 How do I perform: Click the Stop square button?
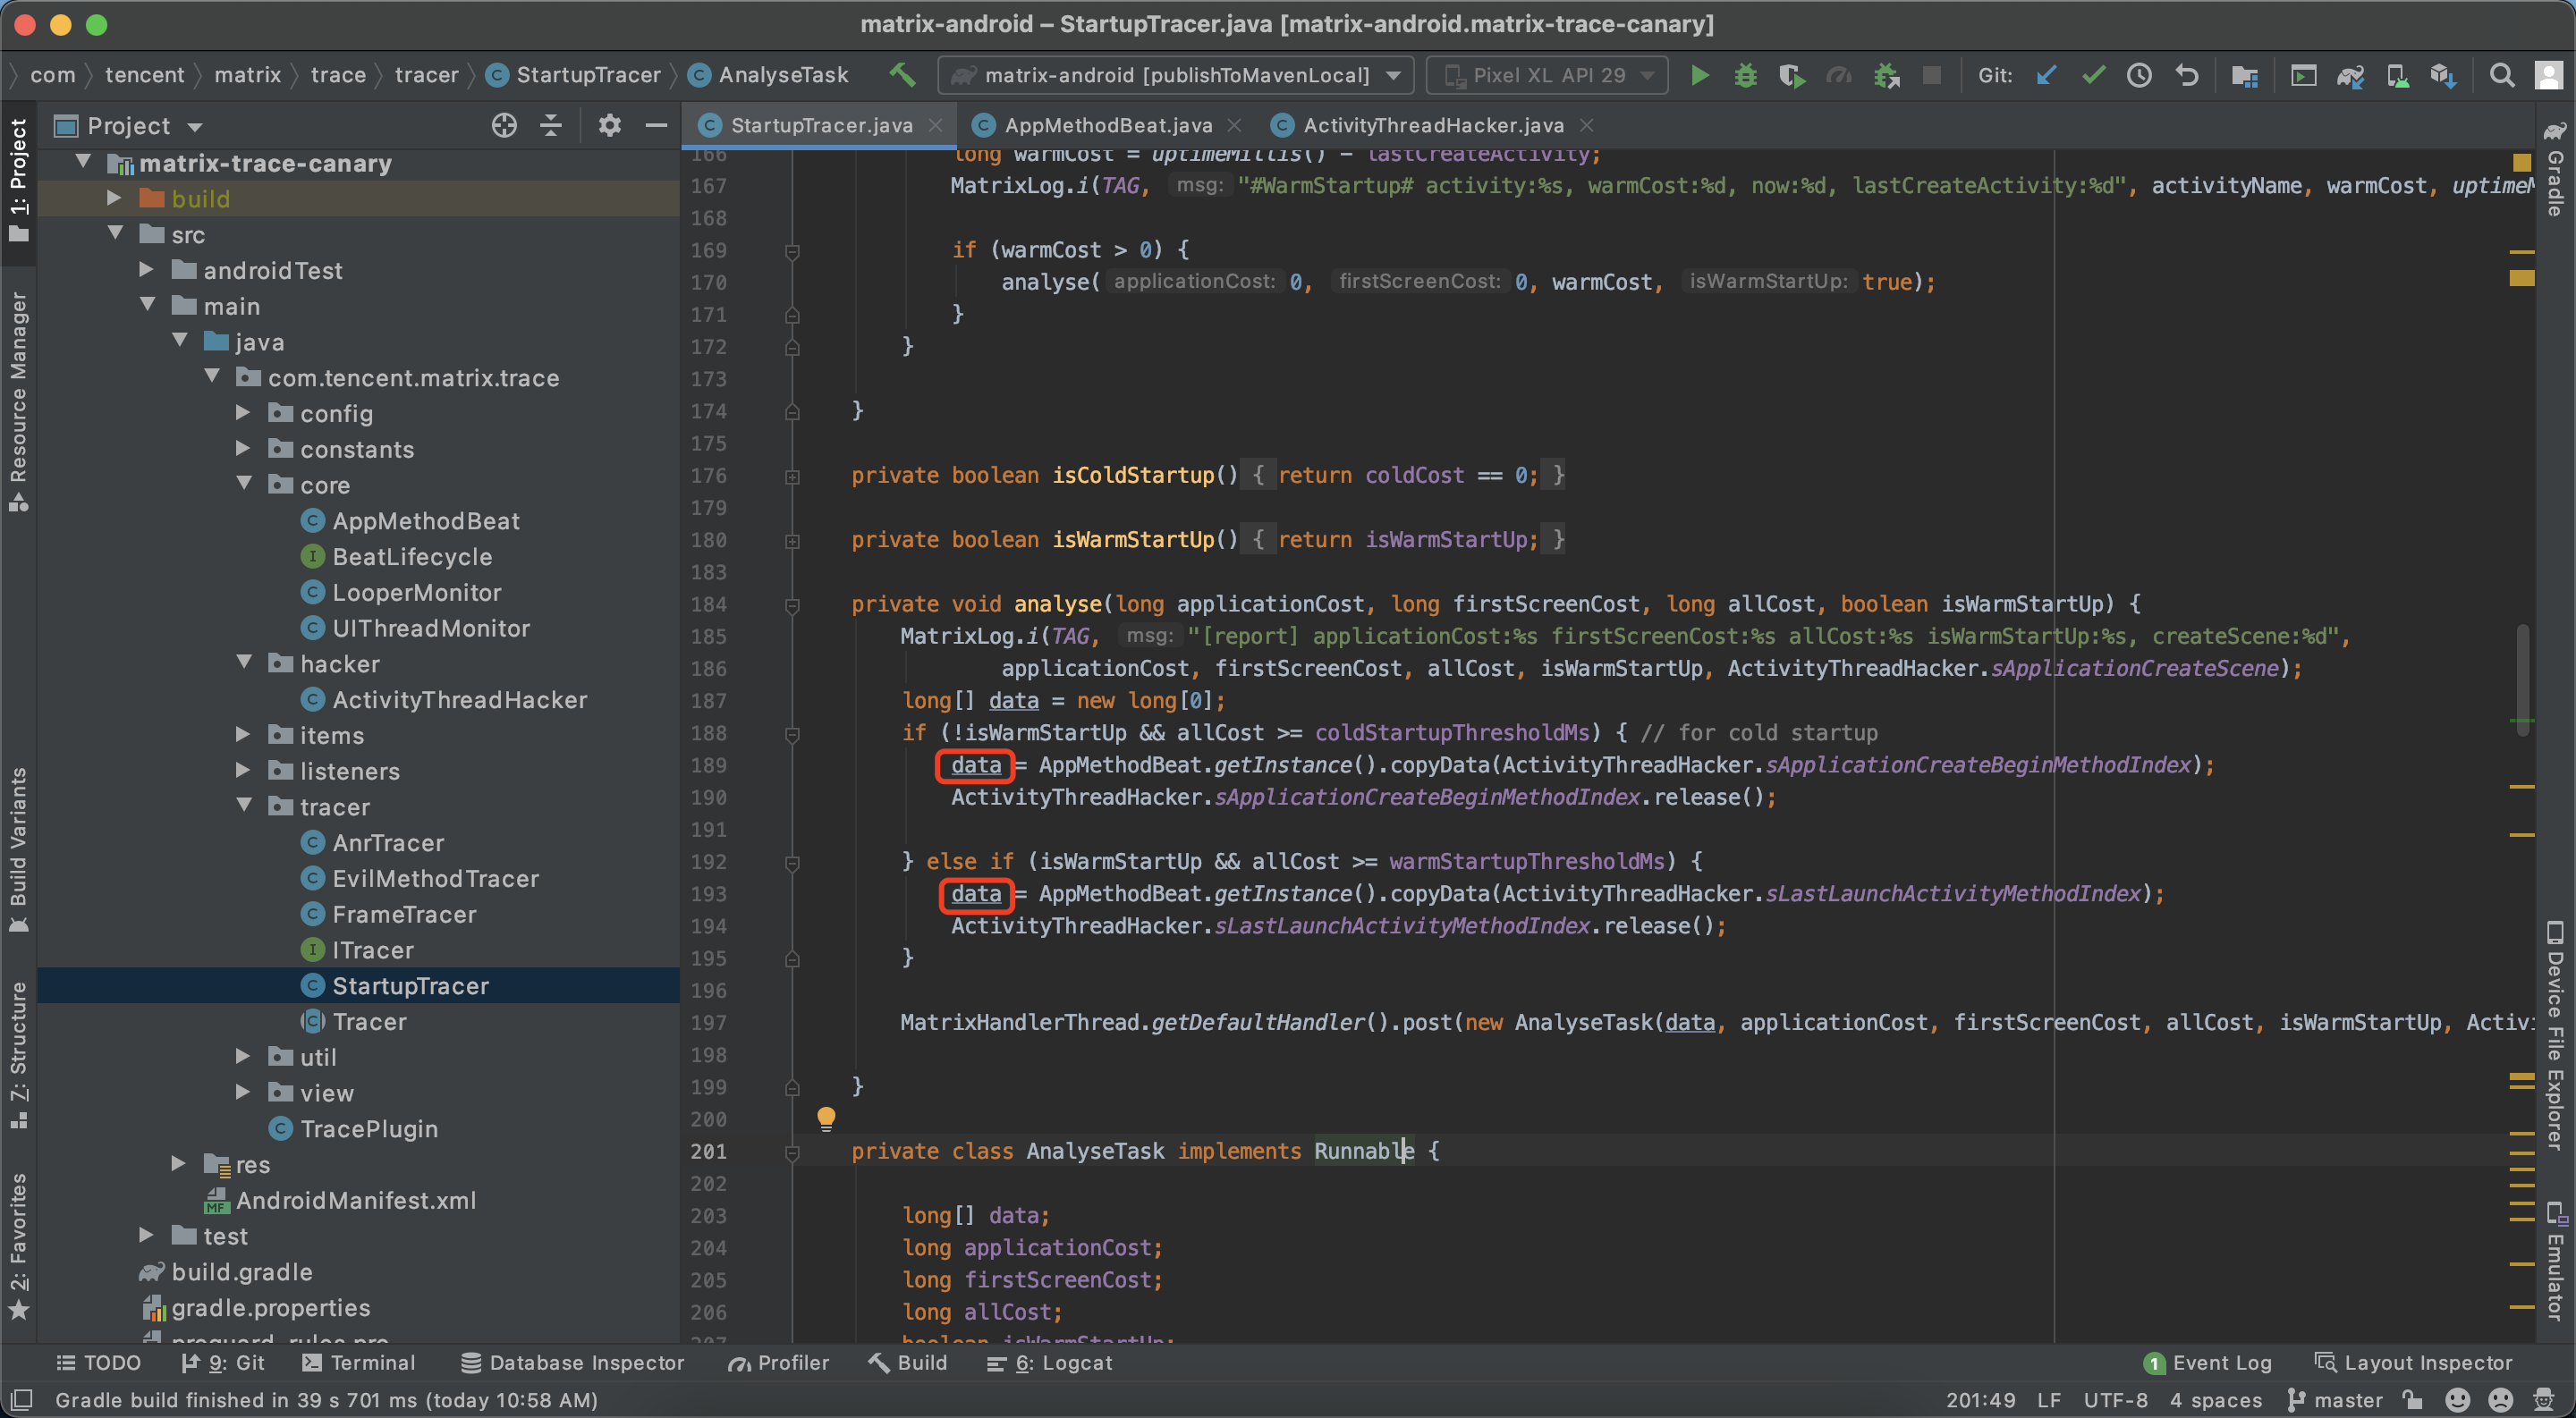click(x=1932, y=75)
